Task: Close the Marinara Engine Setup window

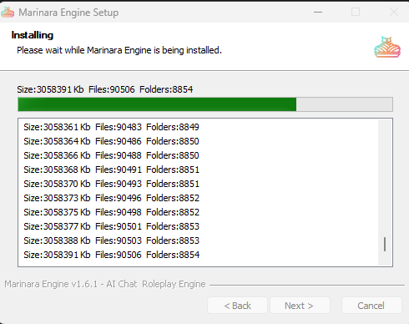Action: tap(394, 13)
